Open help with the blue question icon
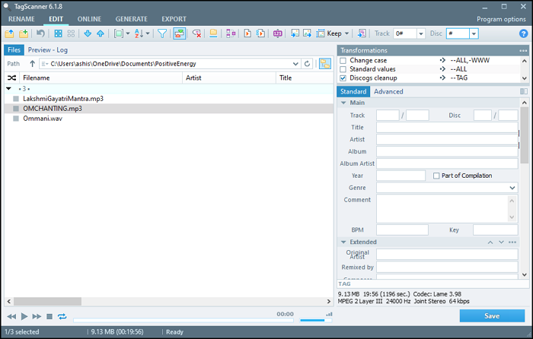 [524, 33]
